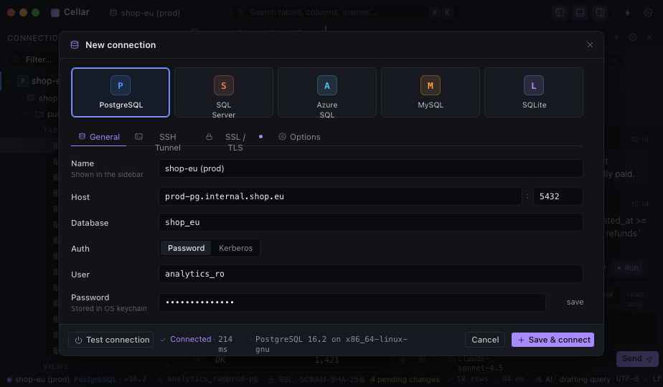The height and width of the screenshot is (387, 663).
Task: Switch to the General tab
Action: (x=99, y=137)
